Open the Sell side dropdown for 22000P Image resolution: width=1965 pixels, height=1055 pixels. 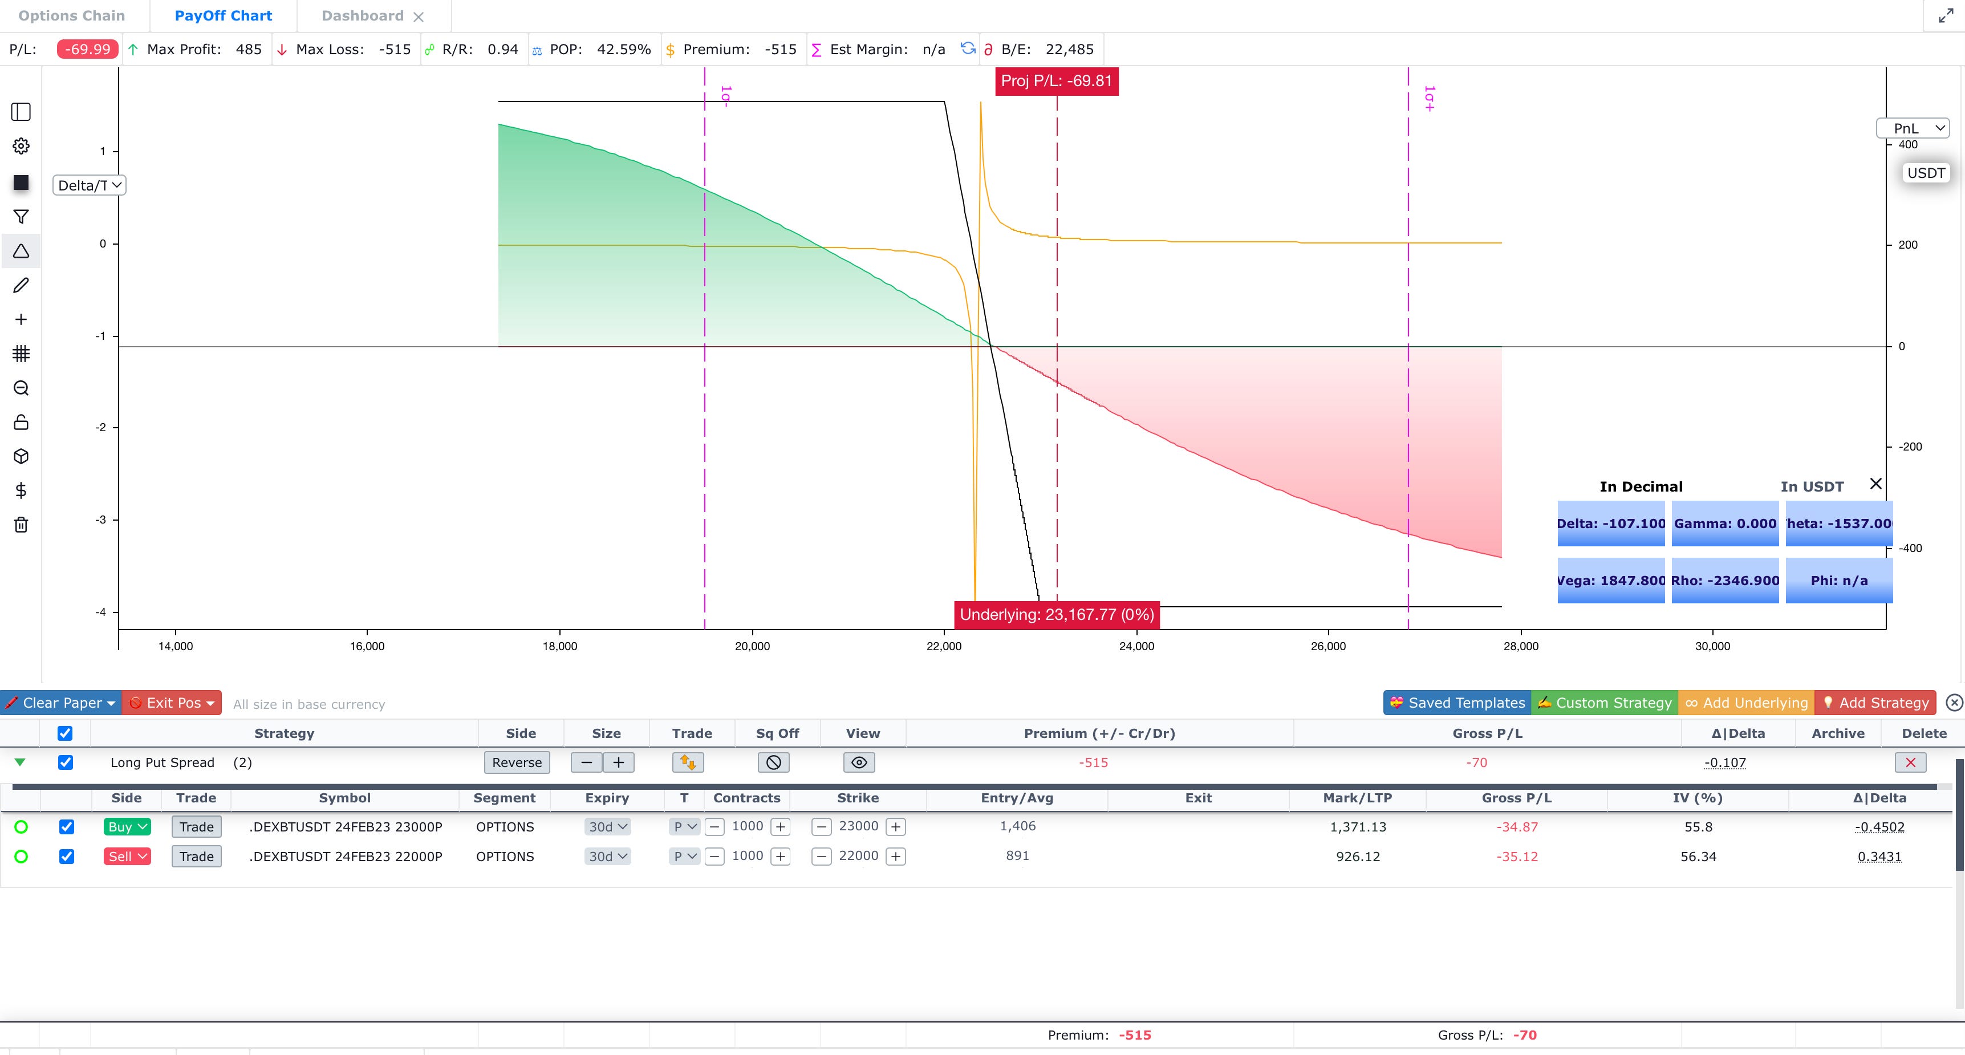(127, 856)
